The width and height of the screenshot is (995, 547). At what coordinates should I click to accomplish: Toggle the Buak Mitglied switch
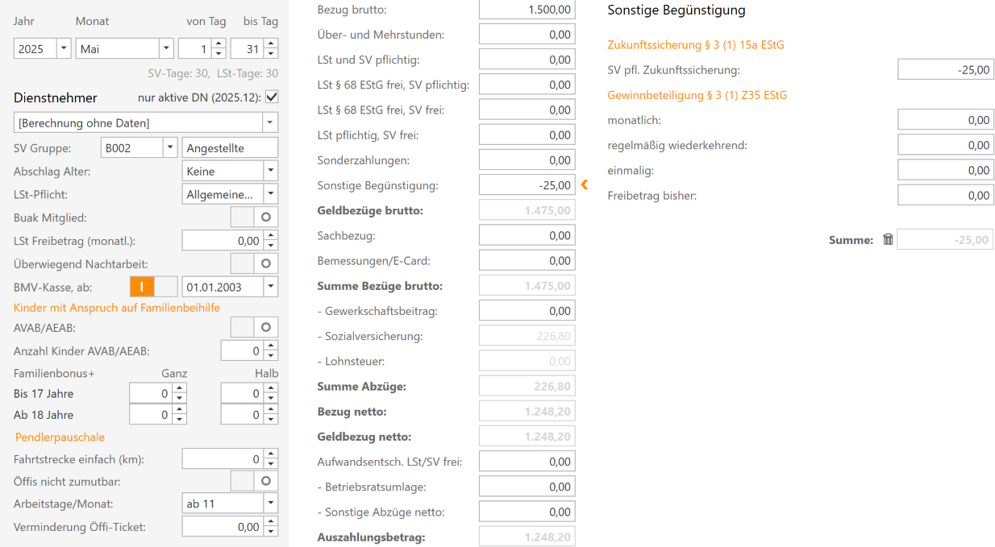tap(254, 218)
